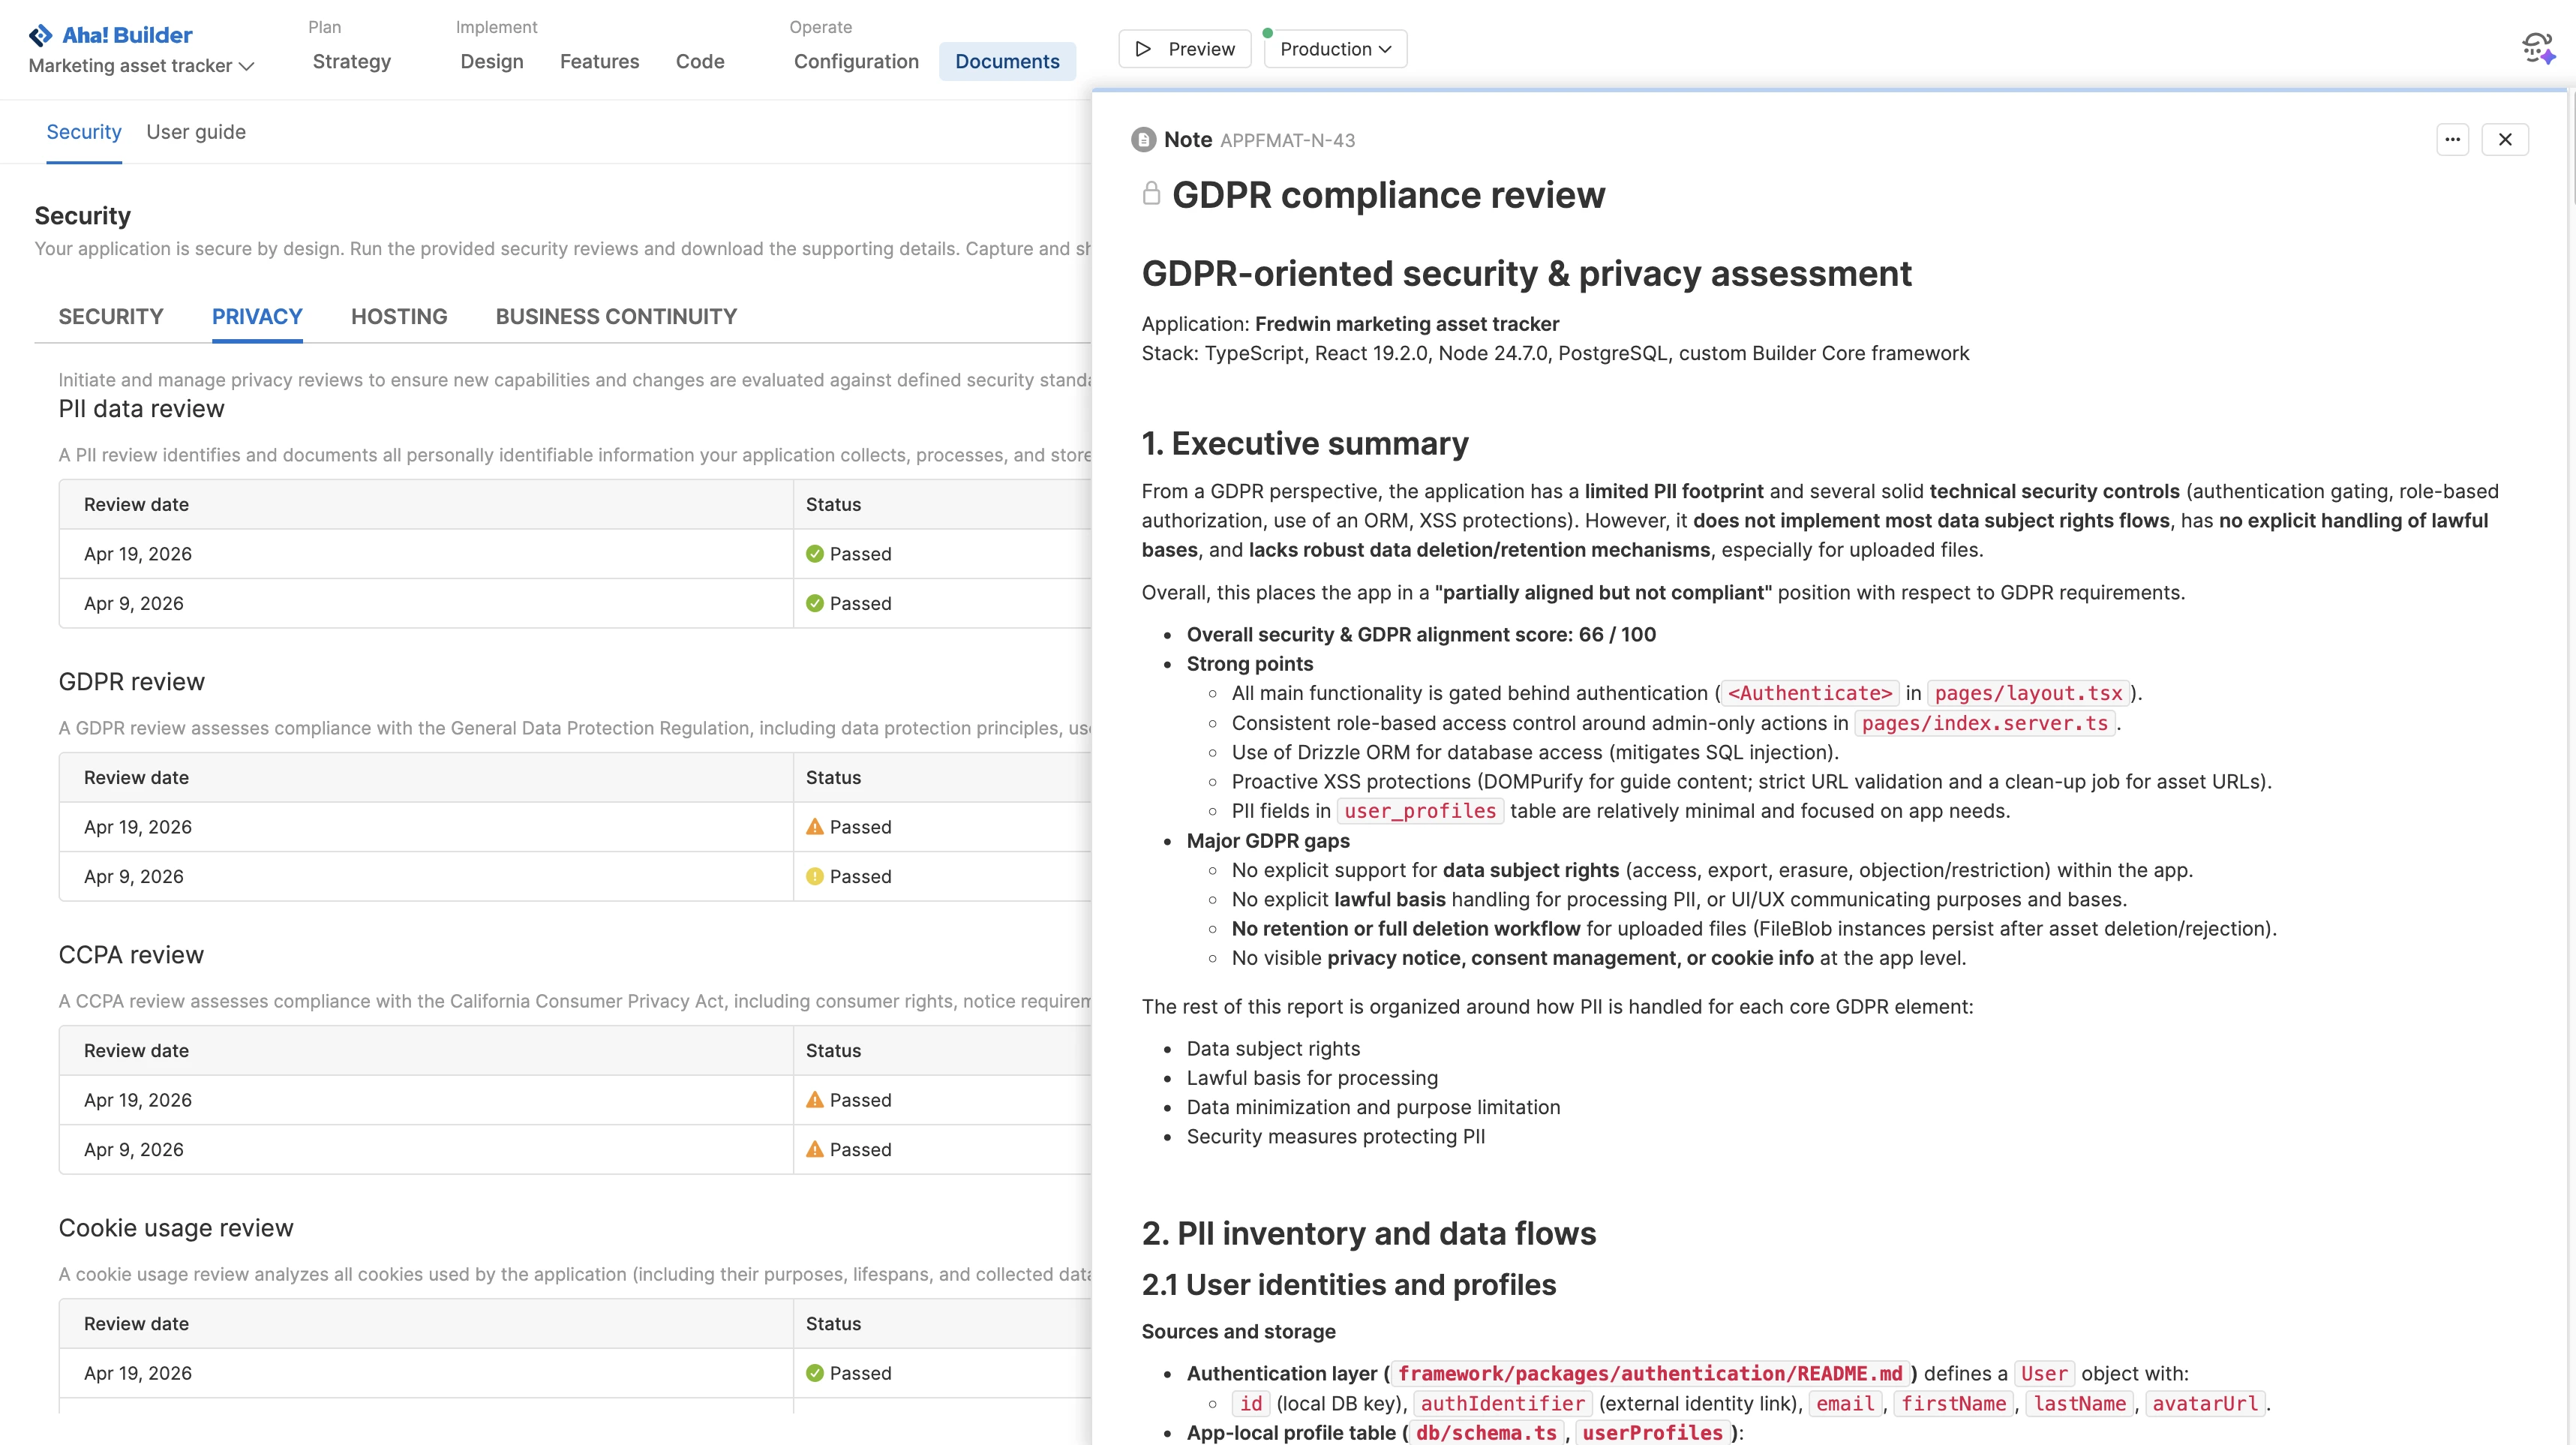
Task: Select Documents in the top navigation
Action: [x=1008, y=61]
